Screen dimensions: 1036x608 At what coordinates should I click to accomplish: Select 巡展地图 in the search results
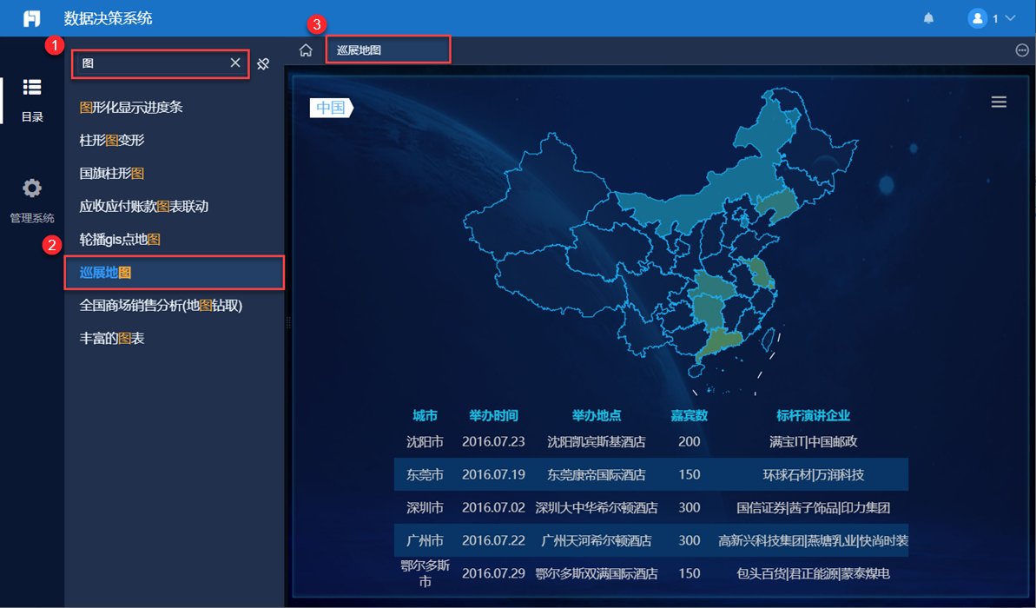coord(175,272)
